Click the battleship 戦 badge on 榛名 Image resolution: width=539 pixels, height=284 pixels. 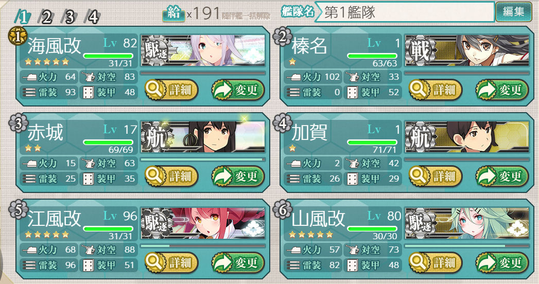coord(420,51)
